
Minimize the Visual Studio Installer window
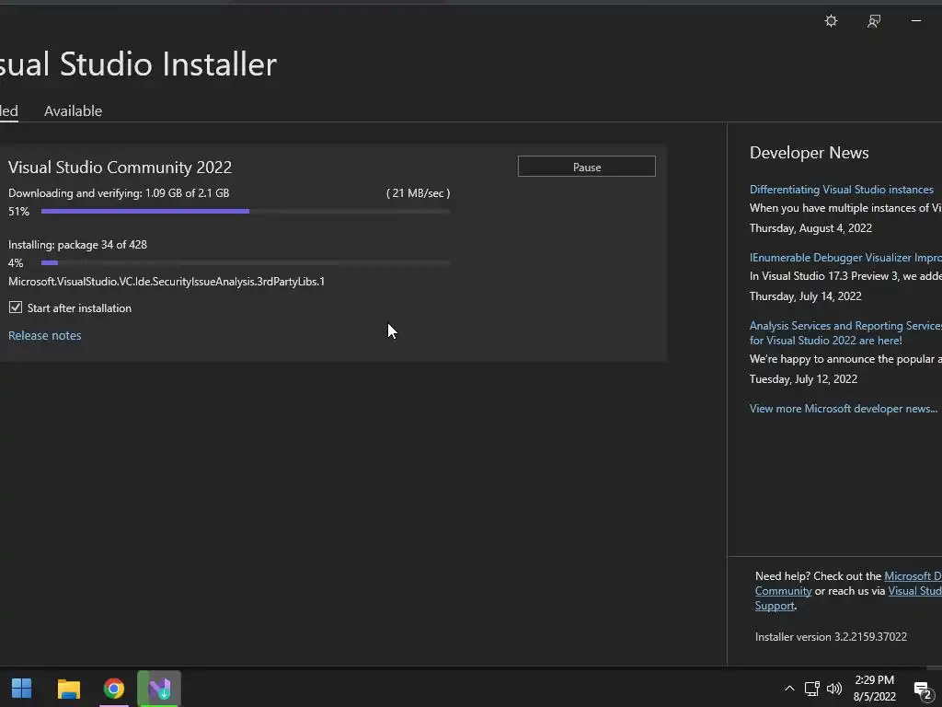tap(916, 21)
